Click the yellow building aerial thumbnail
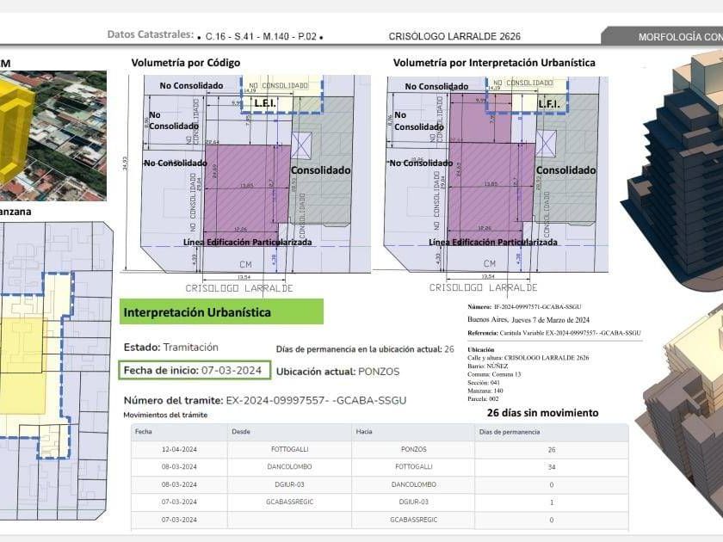This screenshot has width=723, height=542. point(53,136)
